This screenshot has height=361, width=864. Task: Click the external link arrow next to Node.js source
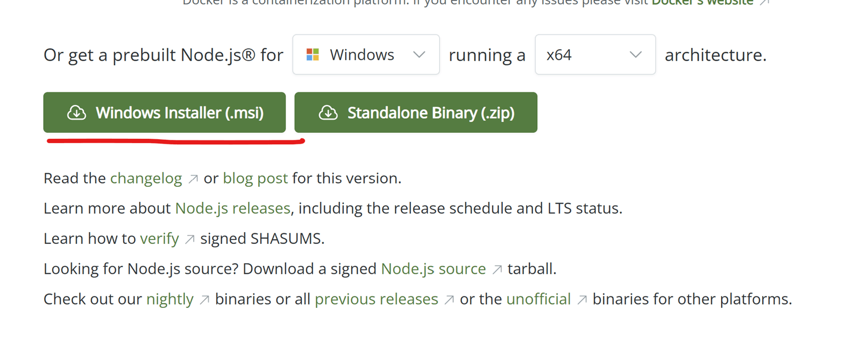(498, 269)
